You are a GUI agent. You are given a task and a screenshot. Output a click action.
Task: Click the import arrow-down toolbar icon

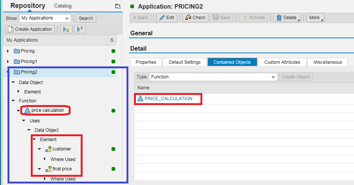click(66, 29)
